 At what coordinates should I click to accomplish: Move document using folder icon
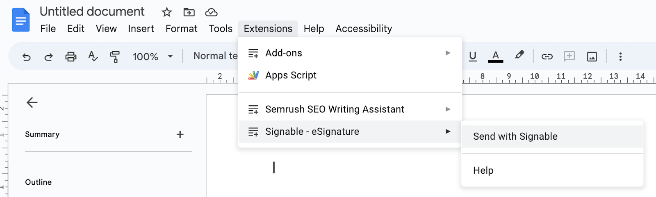[x=189, y=12]
